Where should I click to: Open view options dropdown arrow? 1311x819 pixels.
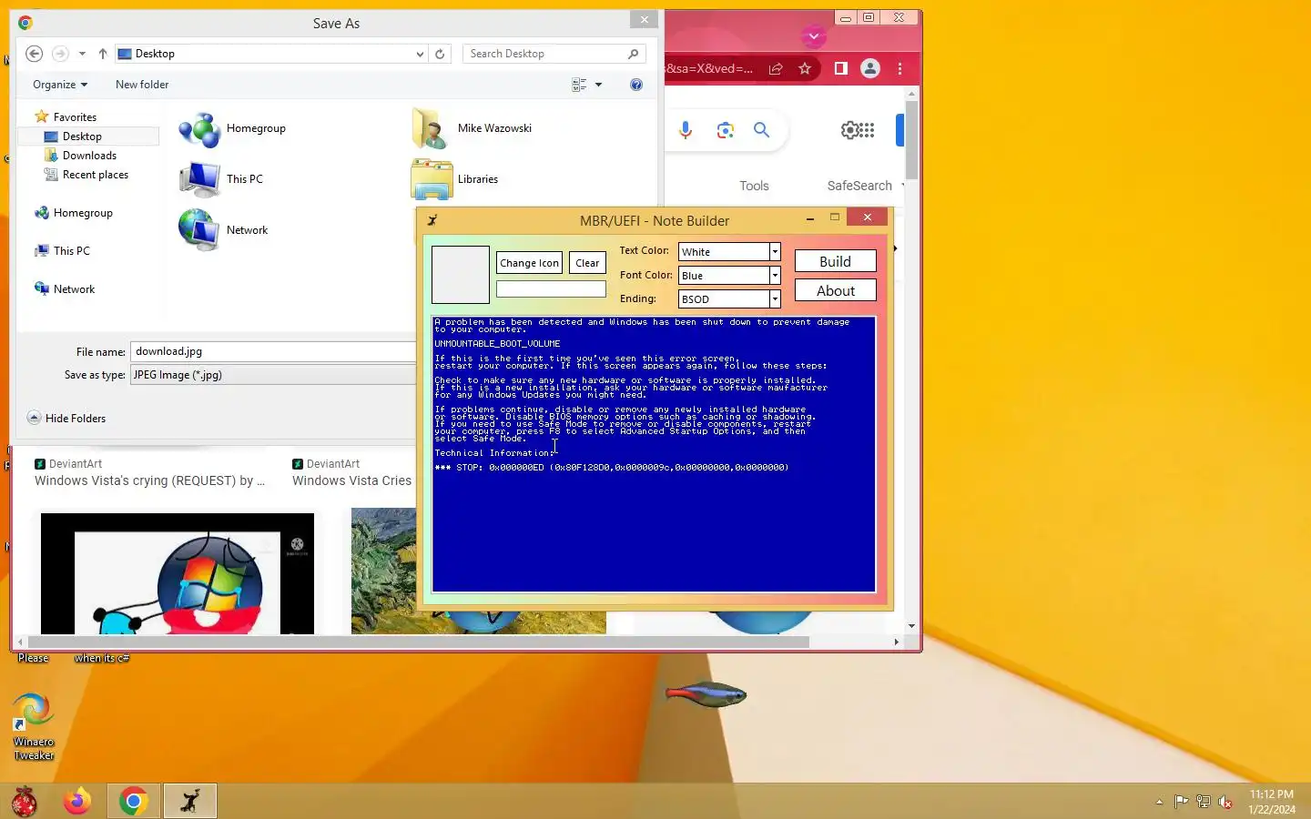[598, 85]
